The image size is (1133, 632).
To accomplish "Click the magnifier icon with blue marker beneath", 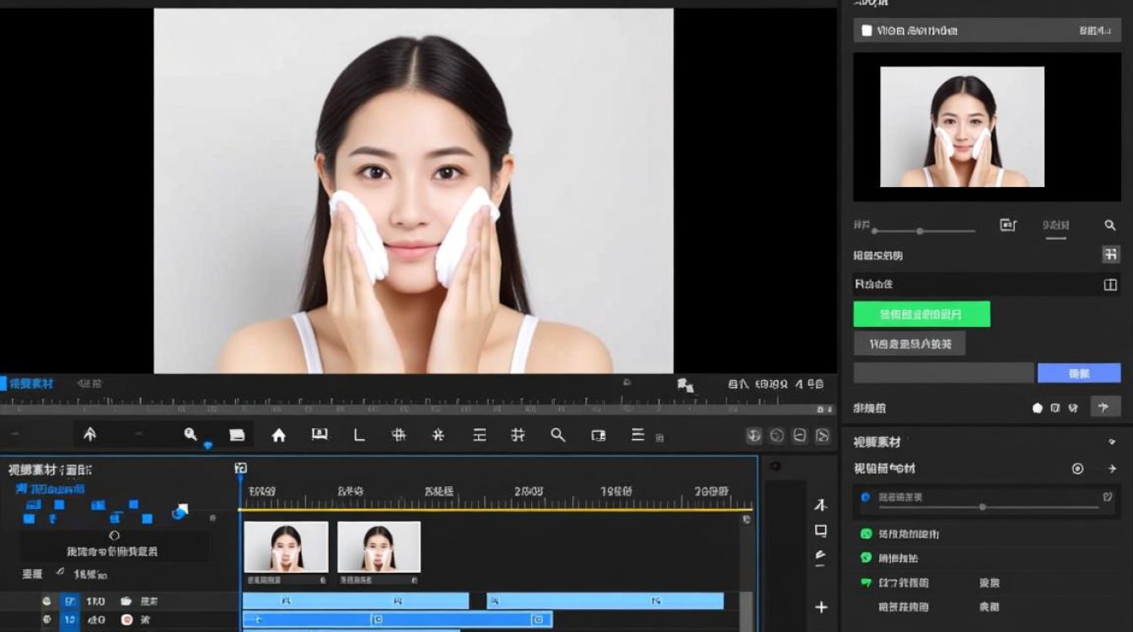I will pyautogui.click(x=191, y=435).
